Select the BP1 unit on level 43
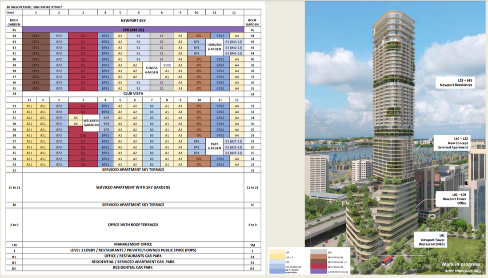The width and height of the screenshot is (488, 278). 196,42
